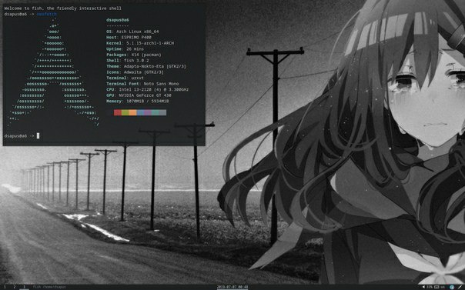Click the keyboard layout icon in the bar
Screen dimensions: 465x290
(x=437, y=287)
